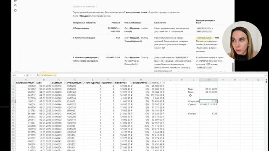
Task: Open the ProductNum column filter dropdown
Action: coord(82,83)
